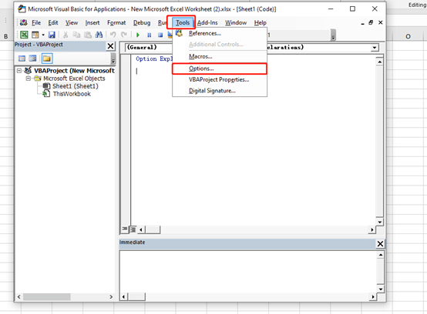Choose References... from Tools menu
427x314 pixels.
click(x=220, y=33)
